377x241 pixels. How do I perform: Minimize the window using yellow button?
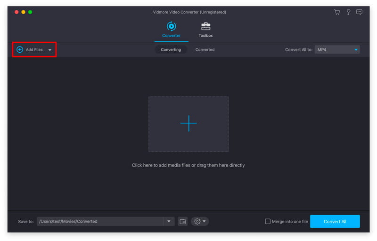click(23, 12)
